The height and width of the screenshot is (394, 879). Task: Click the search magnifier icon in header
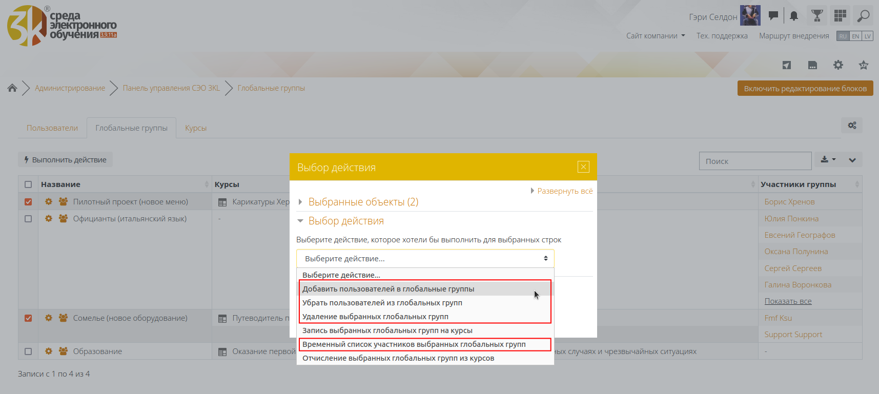[864, 16]
